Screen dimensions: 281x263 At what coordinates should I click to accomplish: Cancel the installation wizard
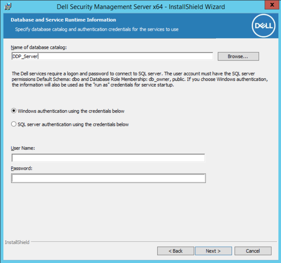(x=253, y=251)
